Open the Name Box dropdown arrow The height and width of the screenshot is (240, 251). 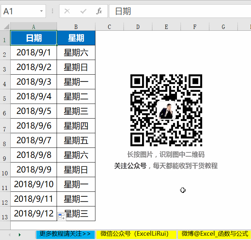tap(41, 11)
